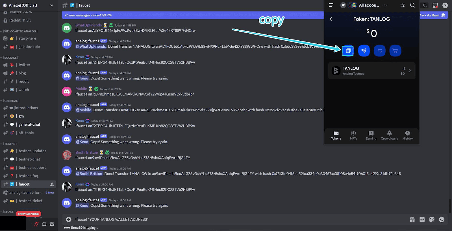Open the testnet-chat channel
The image size is (452, 231).
point(29,159)
